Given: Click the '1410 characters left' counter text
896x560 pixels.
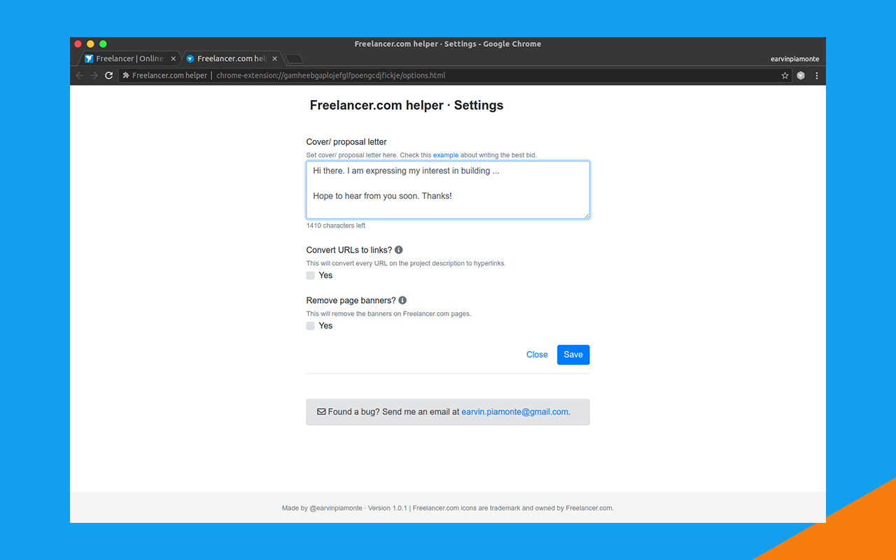Looking at the screenshot, I should coord(336,225).
